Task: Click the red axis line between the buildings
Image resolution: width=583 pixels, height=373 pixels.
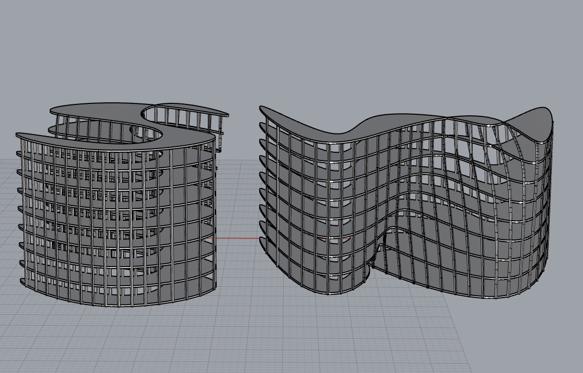Action: point(237,238)
